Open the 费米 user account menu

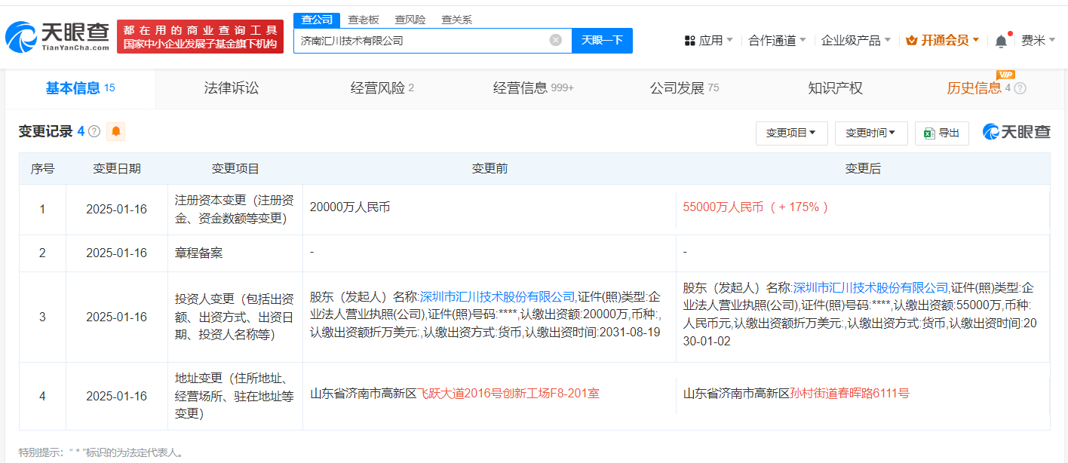pos(1039,40)
